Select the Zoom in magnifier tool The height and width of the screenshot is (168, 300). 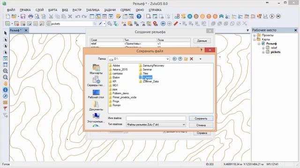[x=5, y=71]
